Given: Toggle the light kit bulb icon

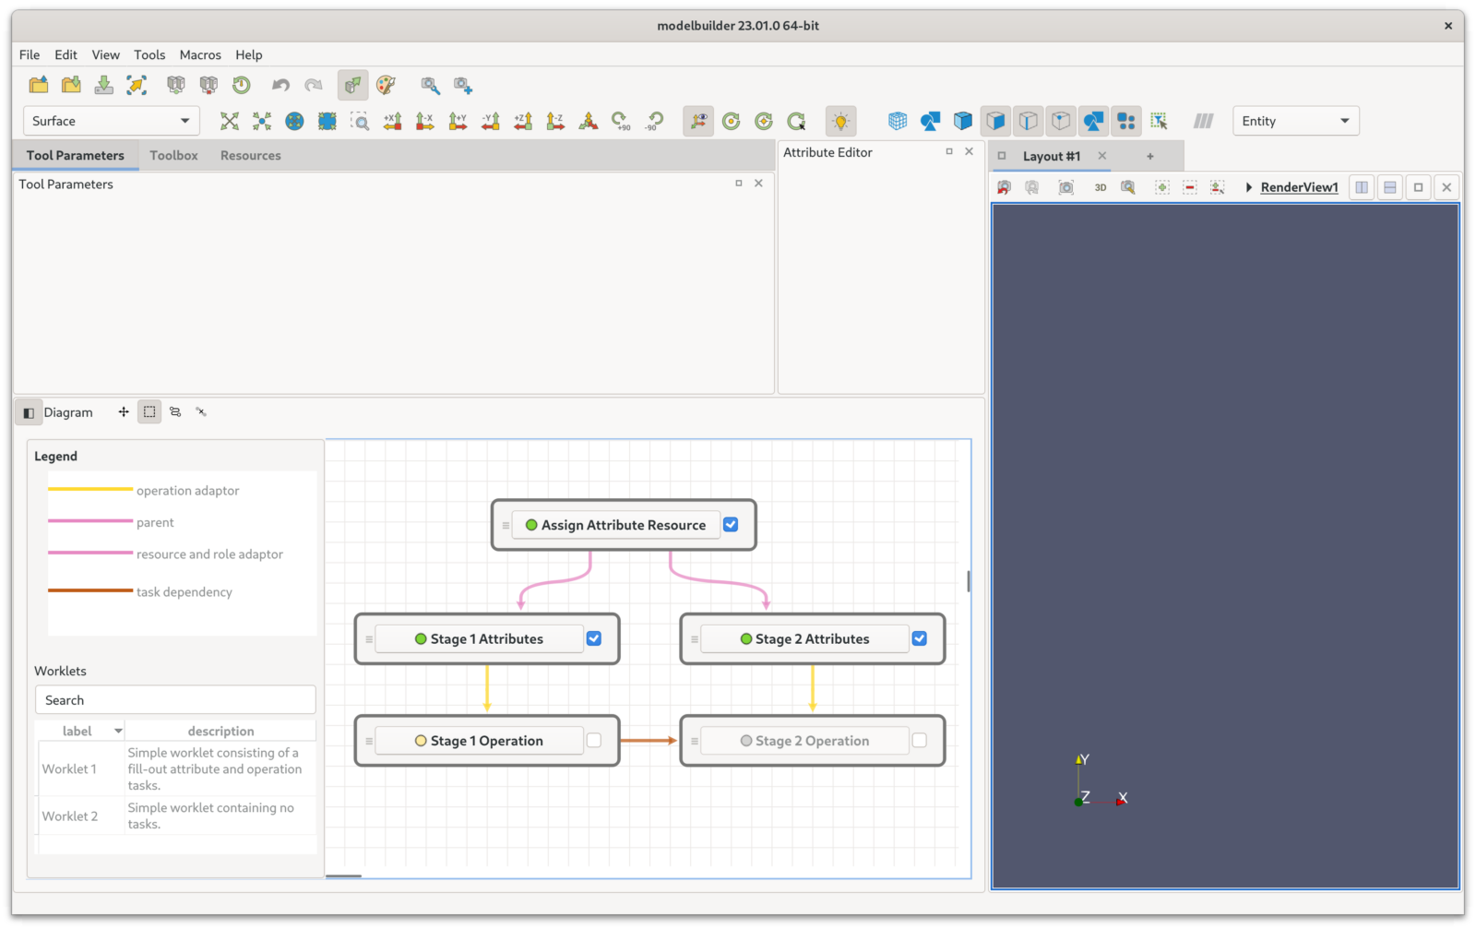Looking at the screenshot, I should click(x=841, y=121).
